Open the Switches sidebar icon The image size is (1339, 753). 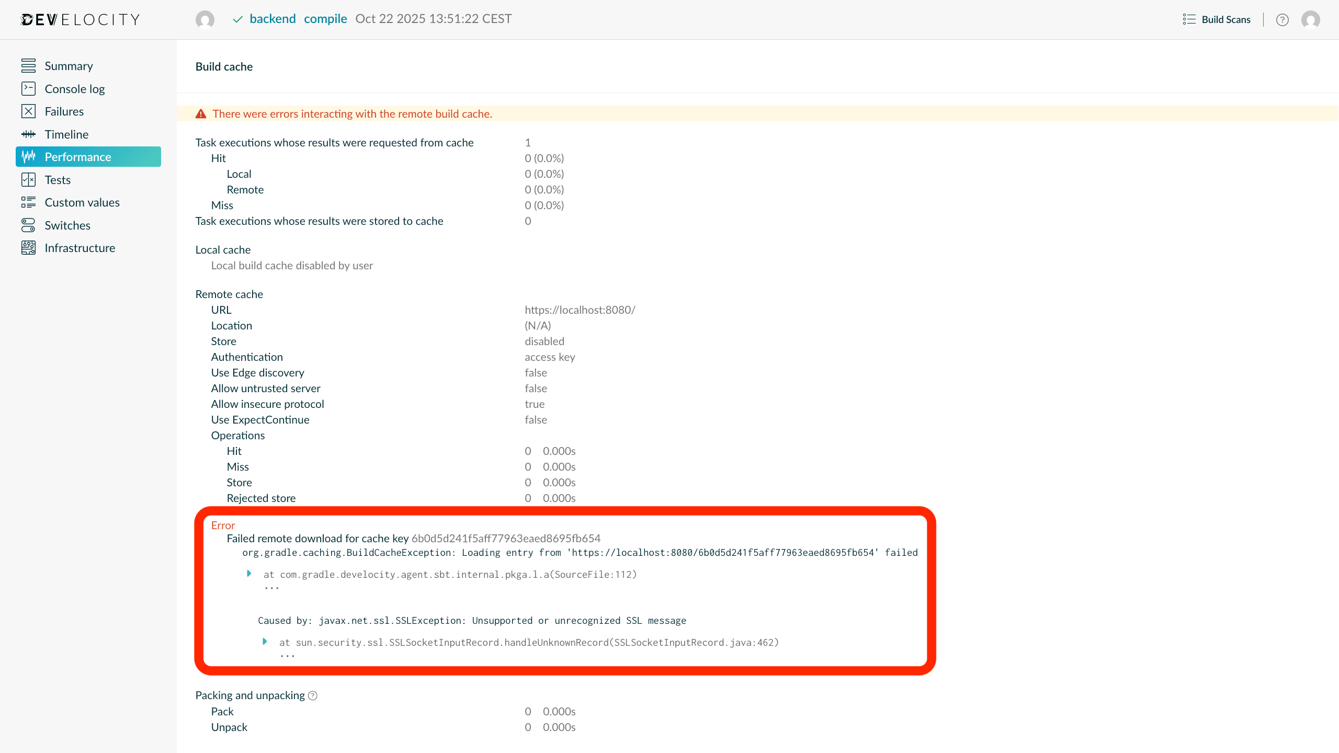coord(29,225)
